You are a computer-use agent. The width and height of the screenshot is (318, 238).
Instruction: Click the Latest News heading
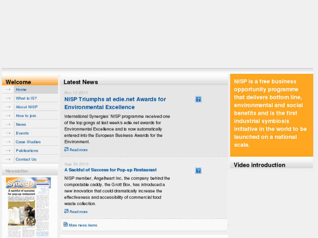[81, 82]
